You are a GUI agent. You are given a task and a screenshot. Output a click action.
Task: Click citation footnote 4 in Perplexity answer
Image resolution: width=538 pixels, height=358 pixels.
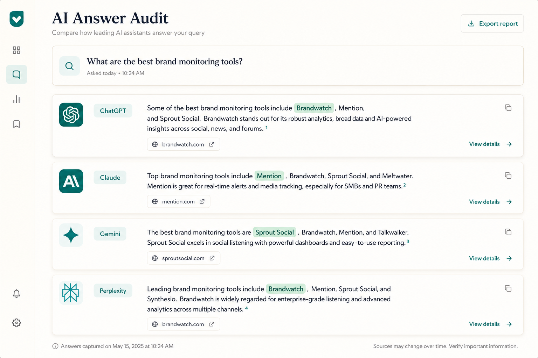246,308
